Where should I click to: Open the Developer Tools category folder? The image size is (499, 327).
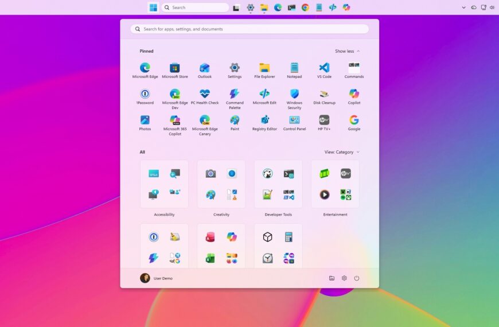(x=278, y=184)
